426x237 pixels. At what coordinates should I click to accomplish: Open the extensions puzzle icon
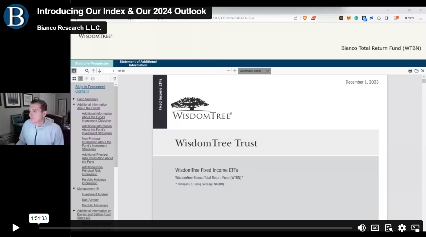(379, 18)
